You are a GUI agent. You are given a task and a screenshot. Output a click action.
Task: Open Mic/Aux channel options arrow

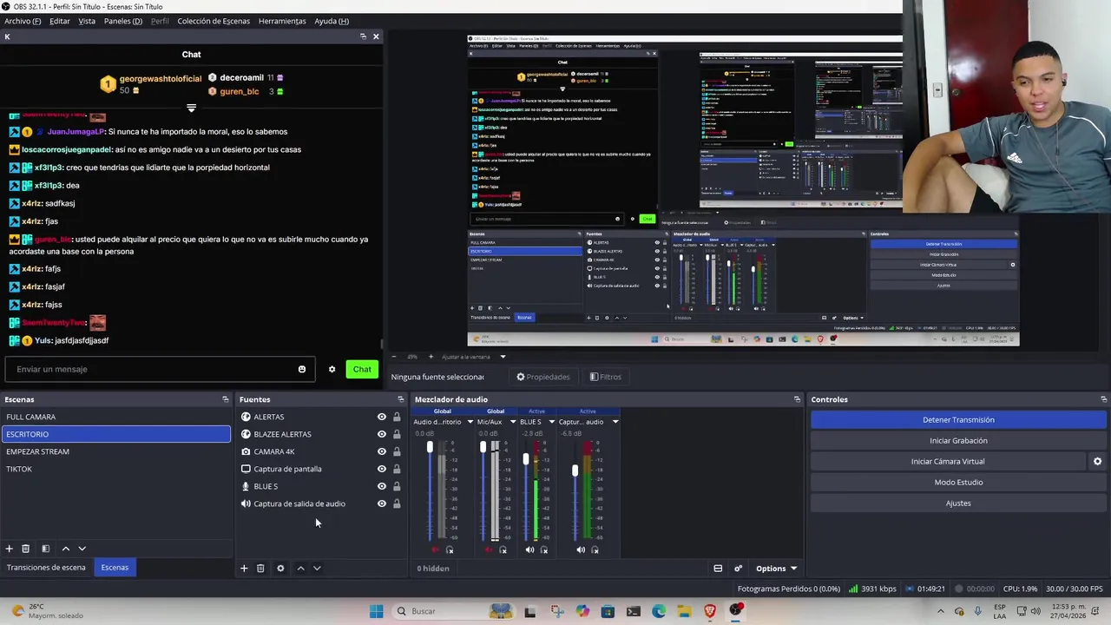pos(513,422)
